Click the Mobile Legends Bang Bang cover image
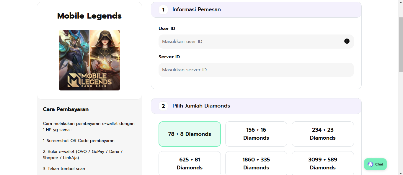This screenshot has height=175, width=403. coord(89,60)
